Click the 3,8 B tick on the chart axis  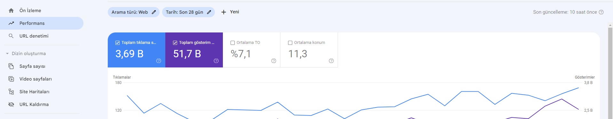(x=588, y=83)
